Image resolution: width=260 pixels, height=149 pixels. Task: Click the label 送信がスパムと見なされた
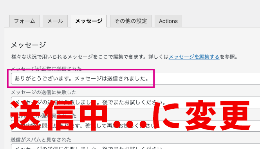41,140
